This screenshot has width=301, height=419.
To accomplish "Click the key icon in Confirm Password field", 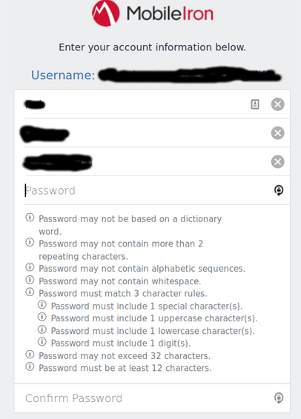I will [279, 398].
